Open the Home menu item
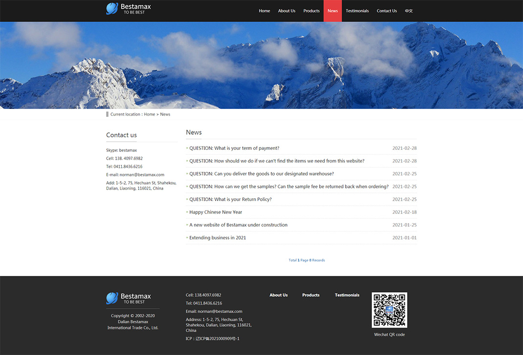This screenshot has width=523, height=355. pos(264,11)
